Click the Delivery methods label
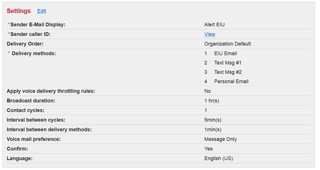Viewport: 320px width, 170px height. pyautogui.click(x=34, y=53)
